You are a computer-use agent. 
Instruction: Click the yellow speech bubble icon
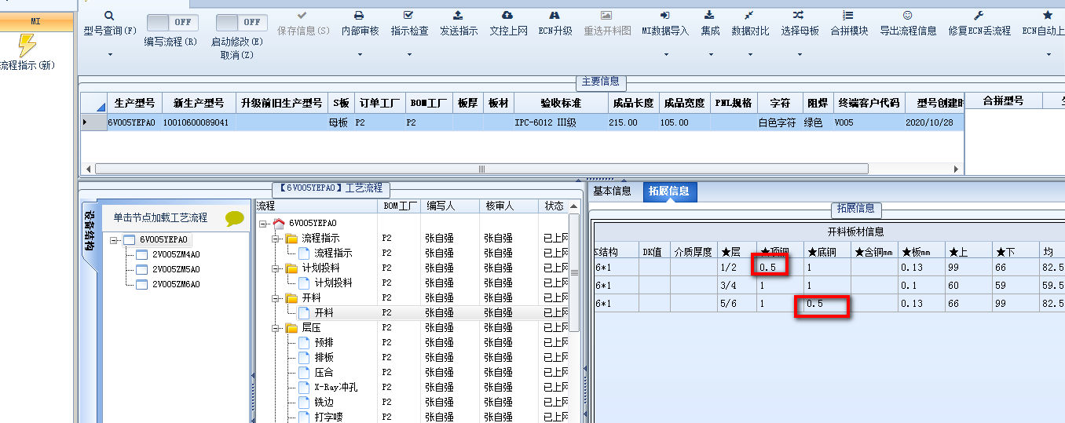point(234,219)
